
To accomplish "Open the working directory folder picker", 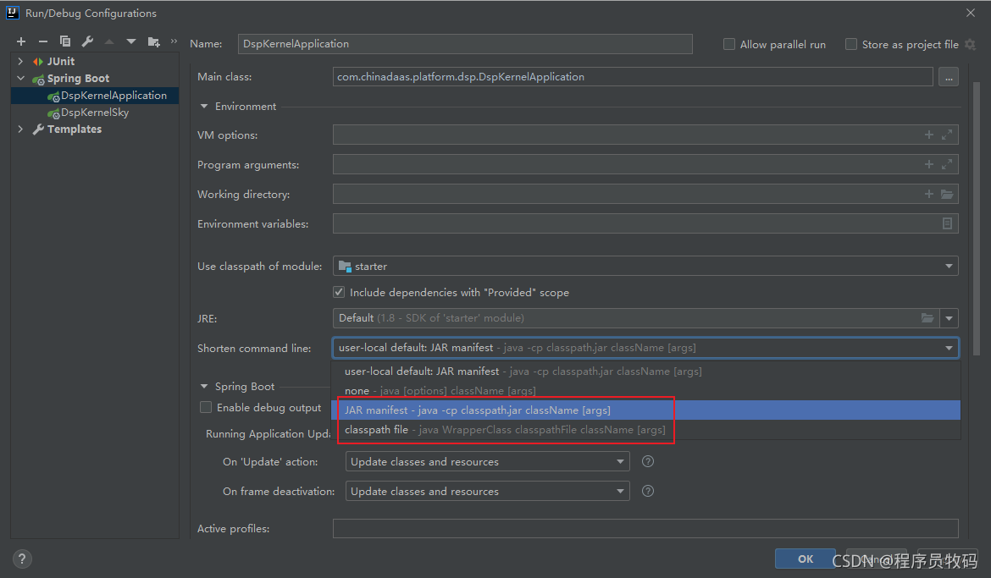I will pos(947,194).
